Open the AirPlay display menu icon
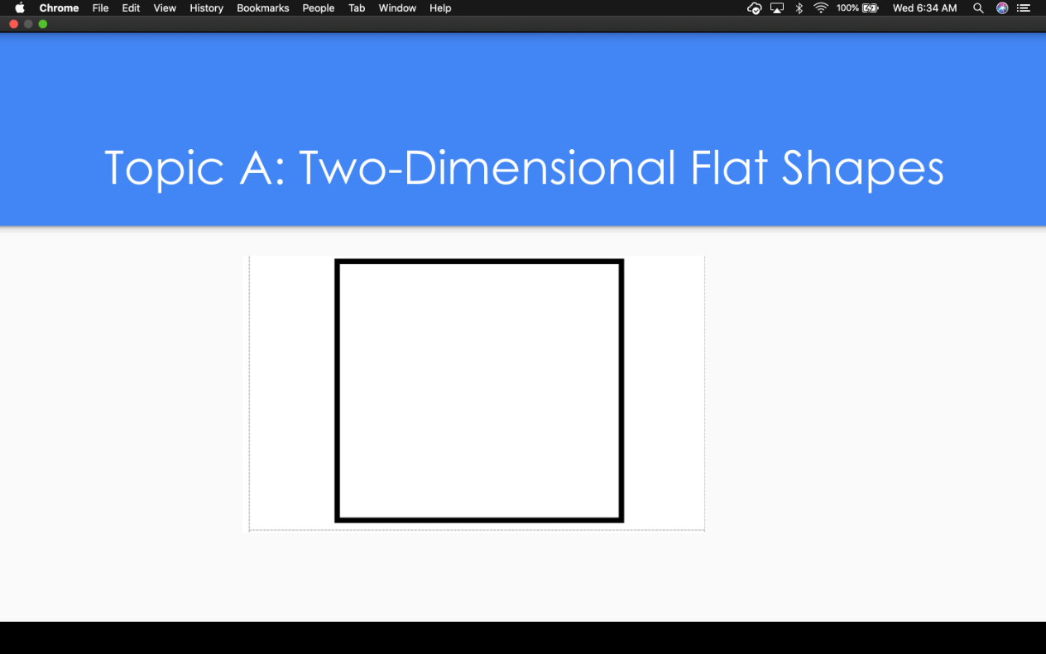The height and width of the screenshot is (654, 1046). coord(777,8)
